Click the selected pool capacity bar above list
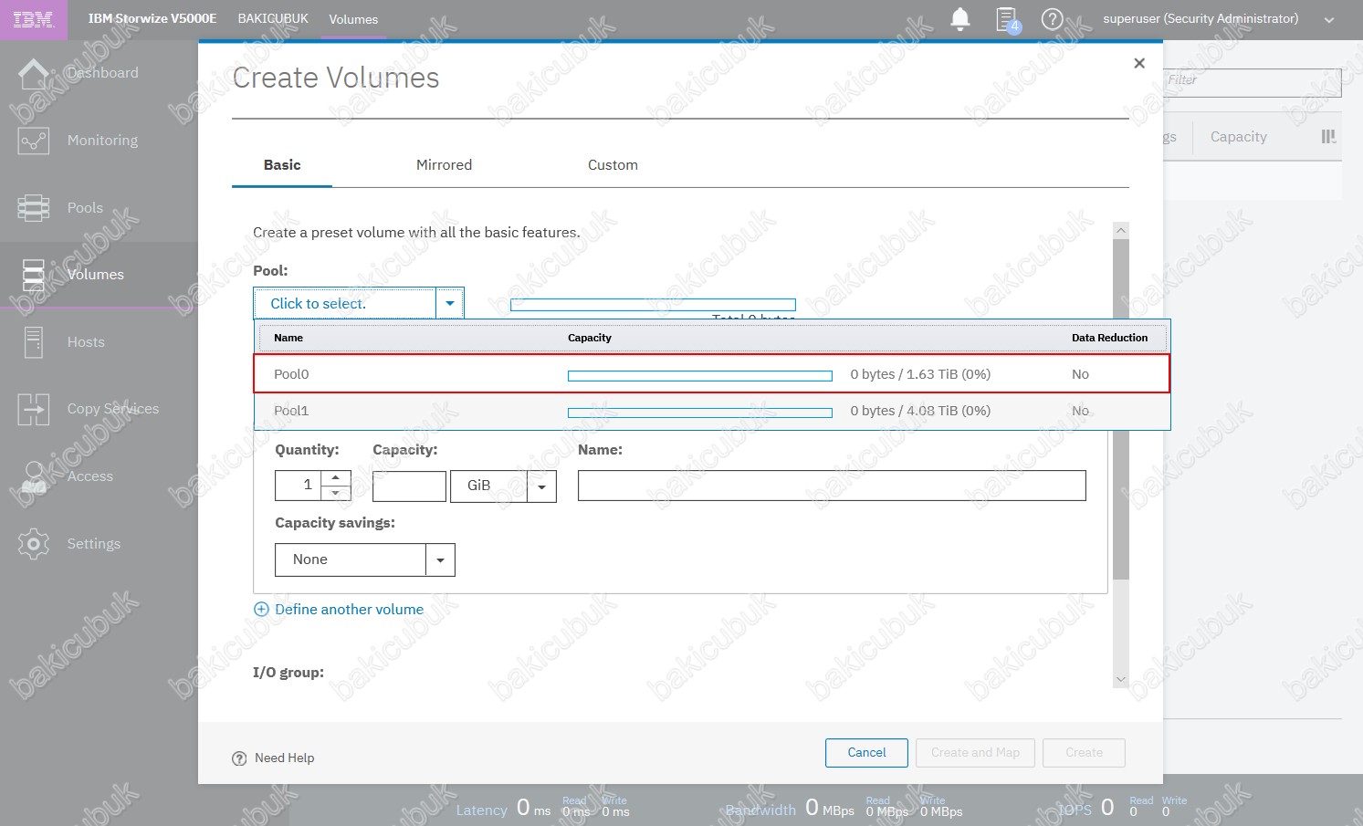1363x826 pixels. 653,305
